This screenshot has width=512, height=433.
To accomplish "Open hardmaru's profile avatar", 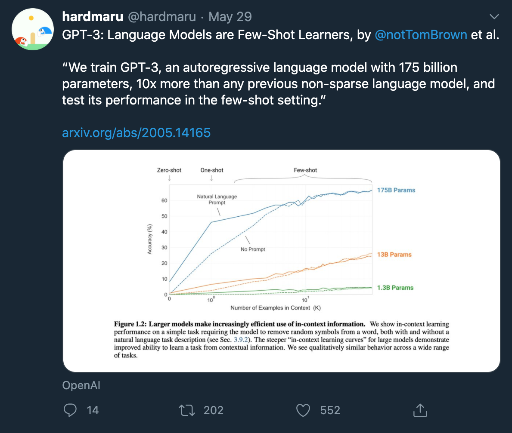I will pos(33,29).
